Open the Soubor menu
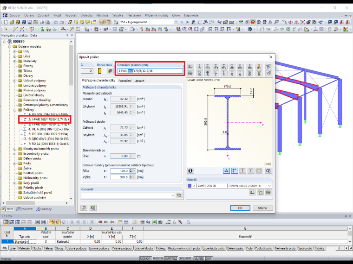Image resolution: width=353 pixels, height=264 pixels. coord(15,15)
